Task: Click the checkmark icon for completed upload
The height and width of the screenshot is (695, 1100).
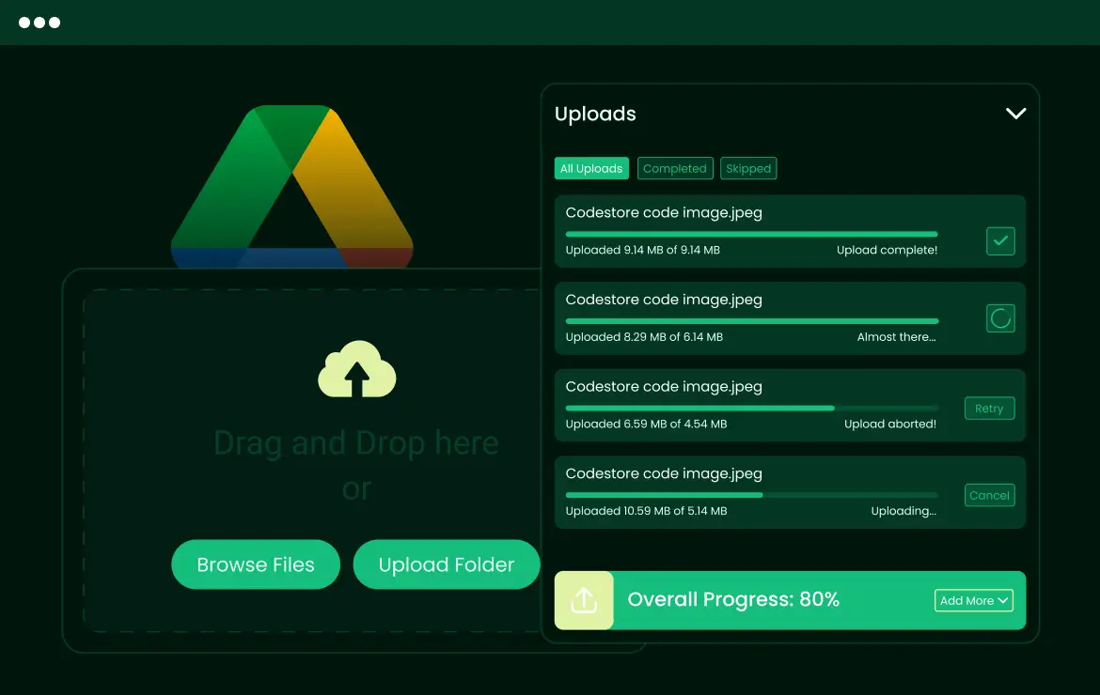Action: coord(1000,241)
